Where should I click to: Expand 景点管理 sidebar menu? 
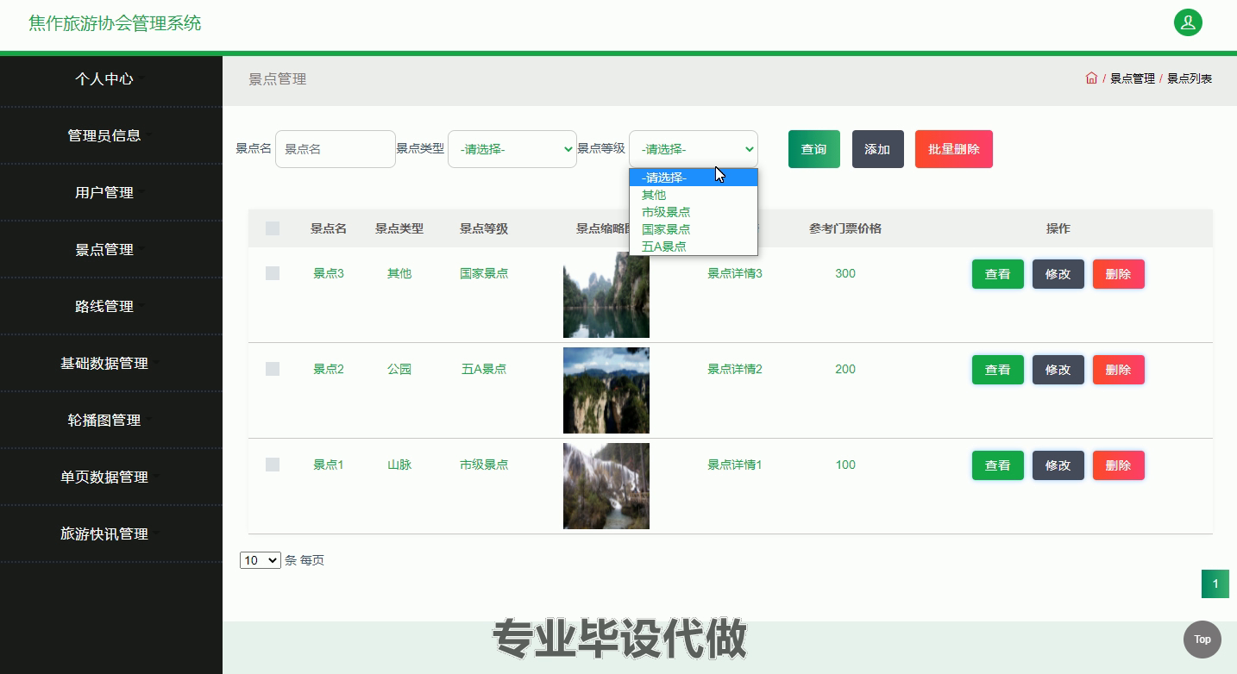(111, 249)
